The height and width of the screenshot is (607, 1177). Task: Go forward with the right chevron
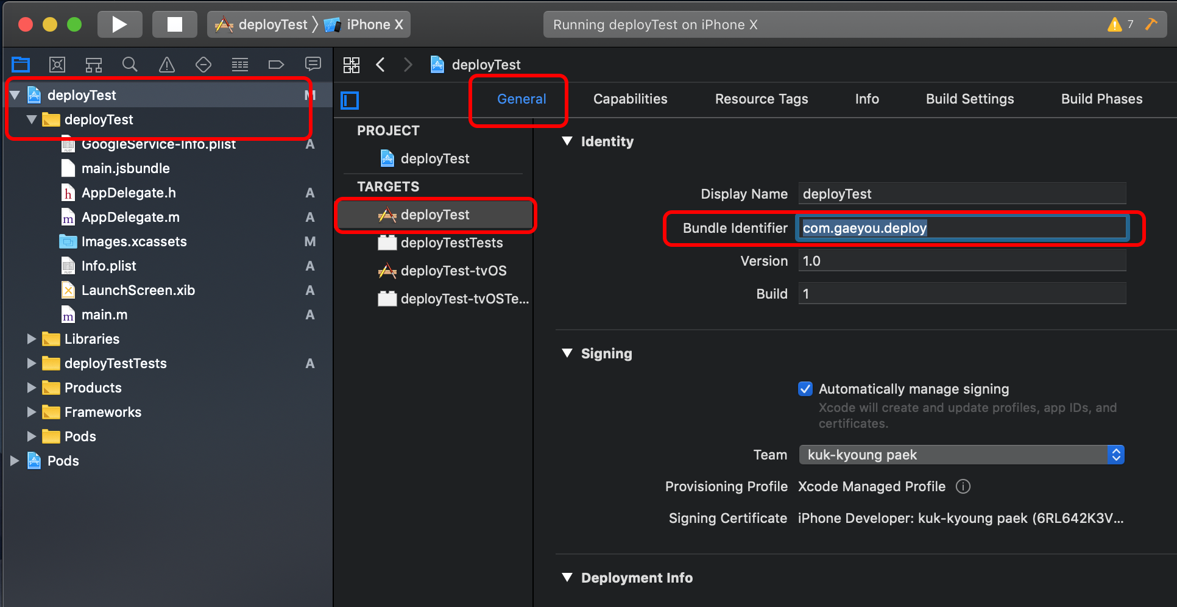coord(408,65)
